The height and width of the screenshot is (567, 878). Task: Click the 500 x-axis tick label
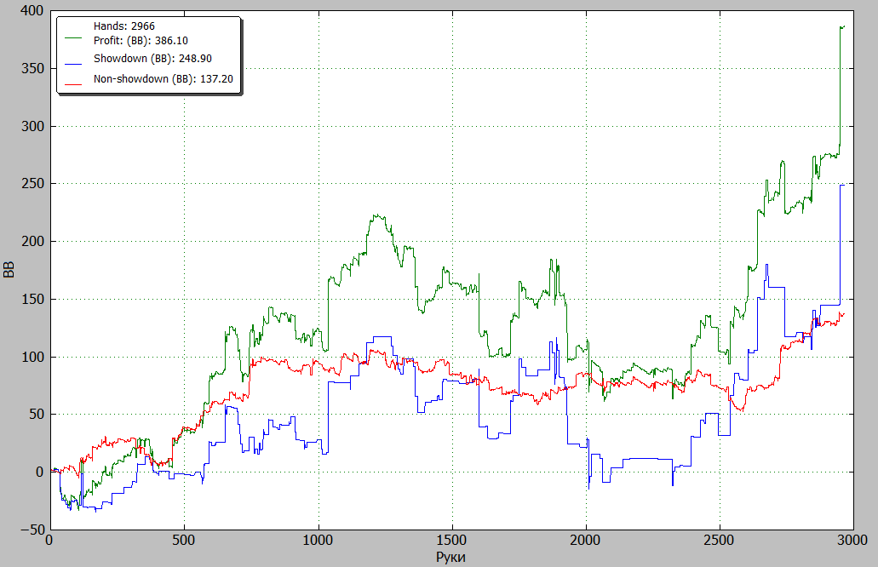click(184, 540)
